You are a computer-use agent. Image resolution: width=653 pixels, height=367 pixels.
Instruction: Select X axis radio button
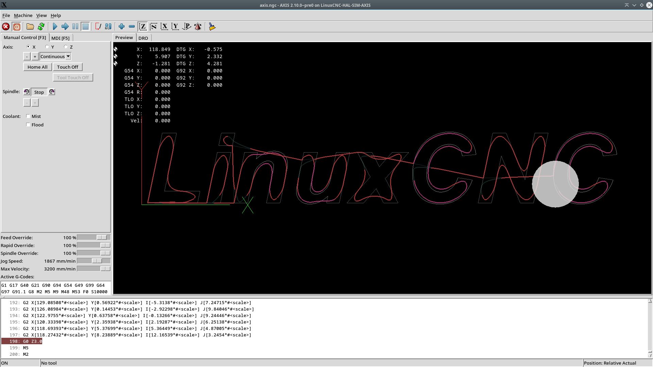point(28,47)
